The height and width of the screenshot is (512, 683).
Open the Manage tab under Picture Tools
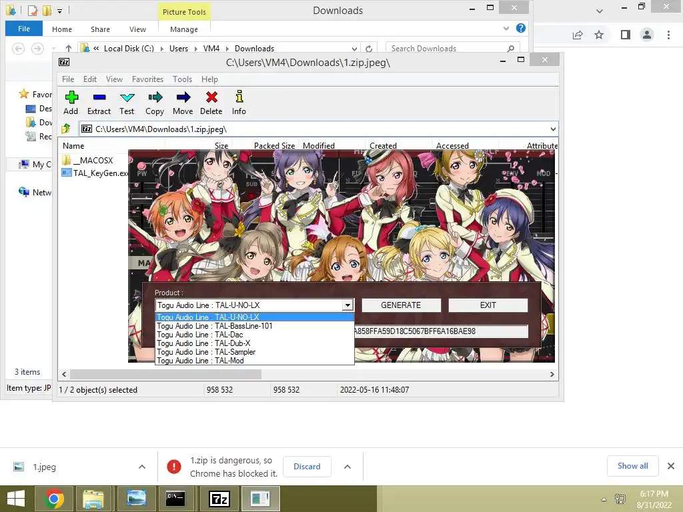click(x=184, y=29)
